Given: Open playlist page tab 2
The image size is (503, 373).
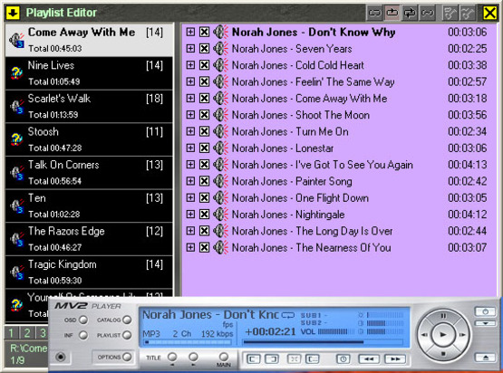Looking at the screenshot, I should point(27,333).
